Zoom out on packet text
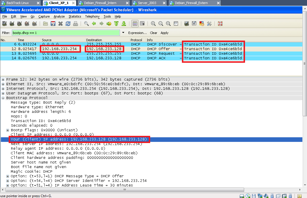307x198 pixels. coord(161,24)
